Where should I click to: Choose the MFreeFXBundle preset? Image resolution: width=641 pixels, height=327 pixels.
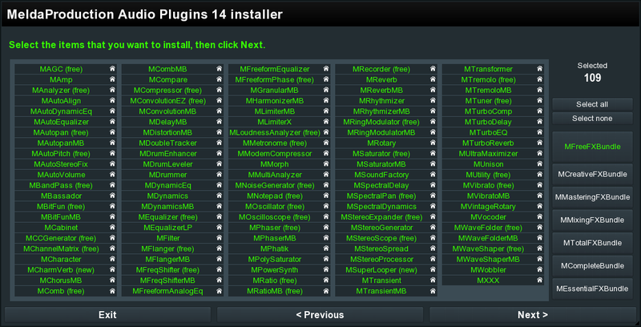coord(592,147)
